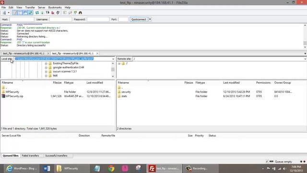Refresh the file and folder lists
The height and width of the screenshot is (173, 307).
tap(37, 13)
